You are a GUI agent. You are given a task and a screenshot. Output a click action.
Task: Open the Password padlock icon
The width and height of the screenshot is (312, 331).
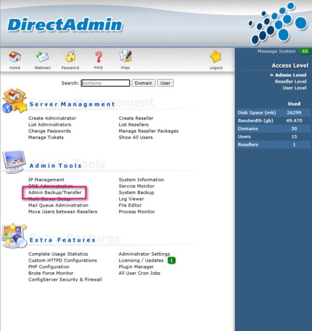click(x=70, y=56)
